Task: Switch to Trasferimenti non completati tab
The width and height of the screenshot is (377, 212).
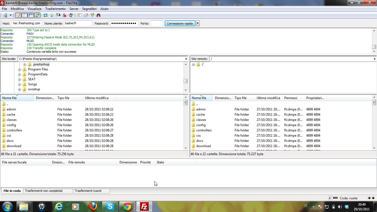Action: (48, 191)
